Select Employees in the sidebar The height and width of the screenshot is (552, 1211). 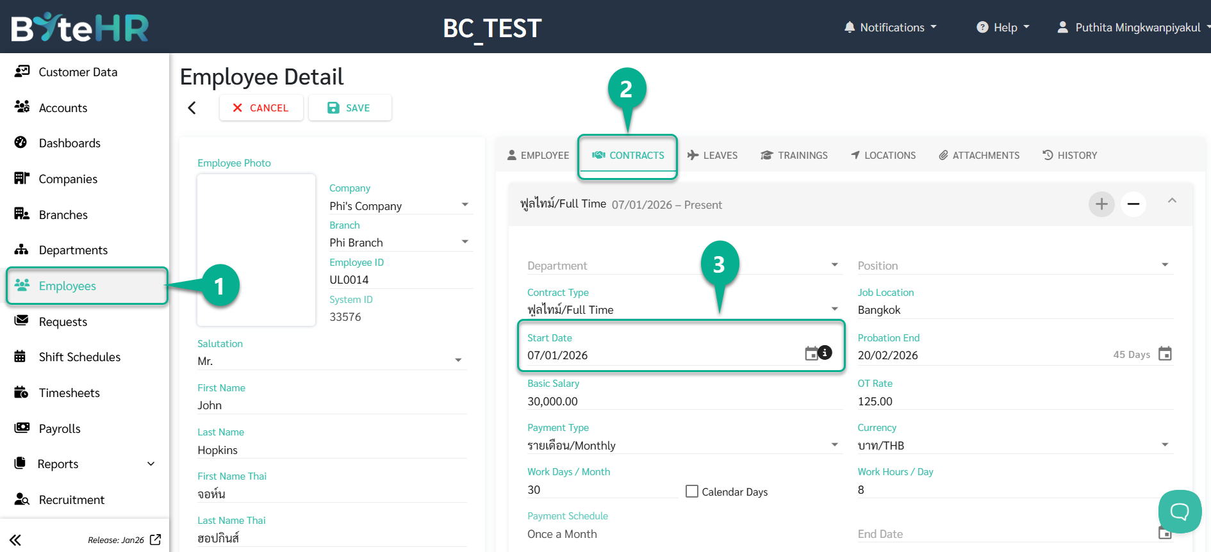coord(86,286)
